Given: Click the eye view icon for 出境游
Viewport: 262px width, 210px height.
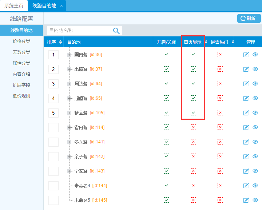Looking at the screenshot, I should [x=255, y=69].
